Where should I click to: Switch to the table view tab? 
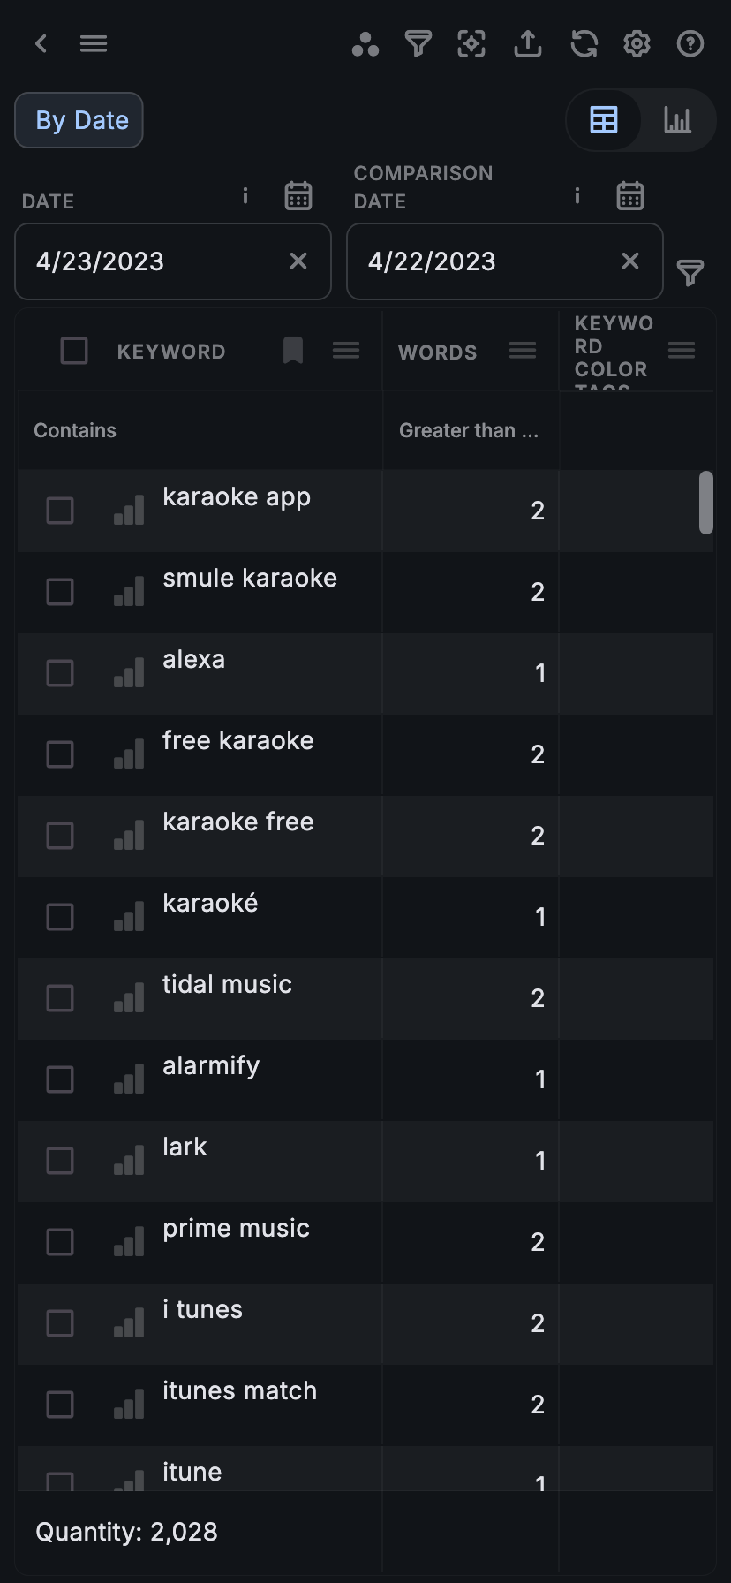[604, 120]
